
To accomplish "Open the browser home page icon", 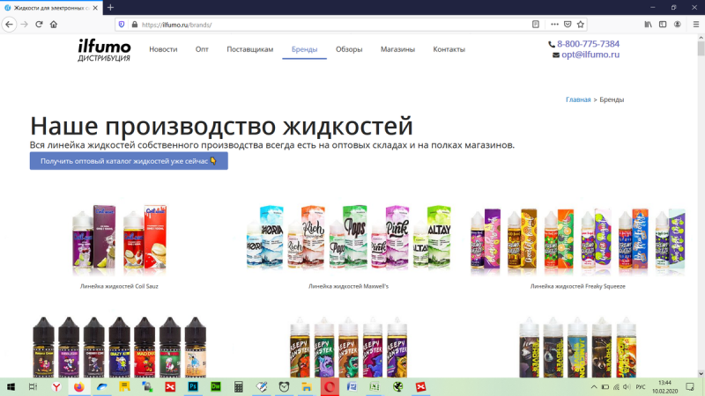I will coord(54,25).
